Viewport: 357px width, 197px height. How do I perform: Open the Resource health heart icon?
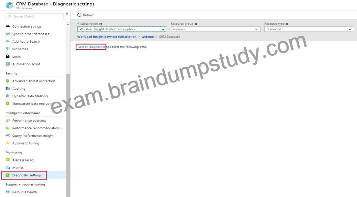pyautogui.click(x=8, y=192)
